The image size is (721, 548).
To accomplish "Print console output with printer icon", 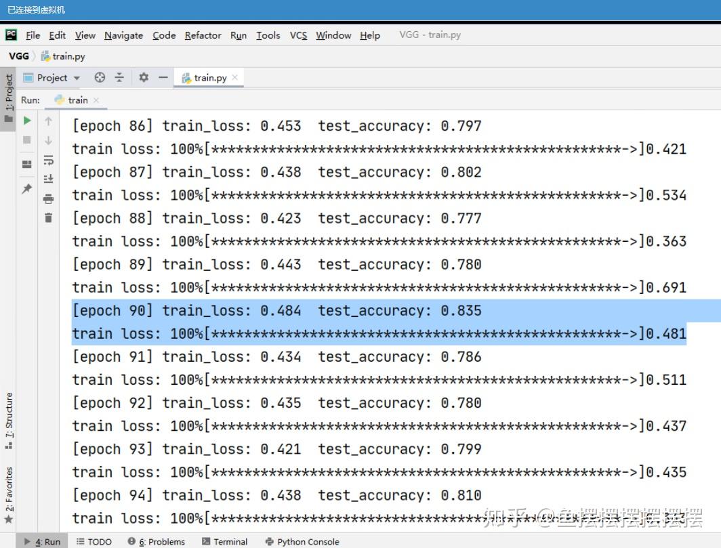I will coord(48,198).
